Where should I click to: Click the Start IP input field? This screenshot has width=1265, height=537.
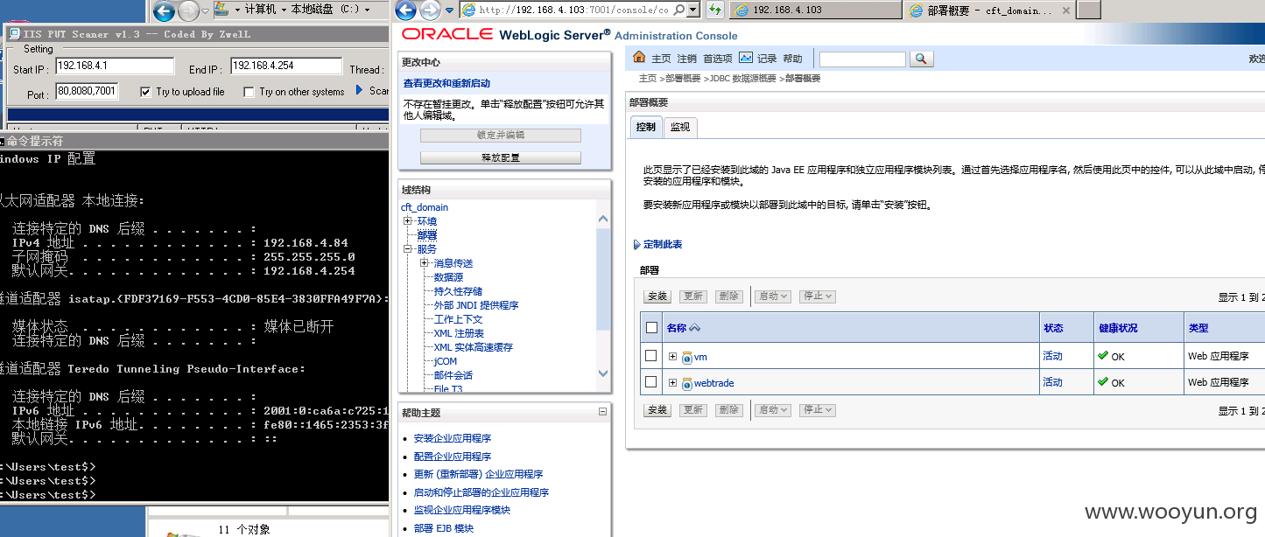[114, 67]
